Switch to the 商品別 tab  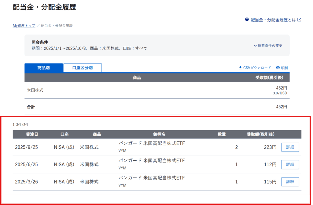tap(43, 68)
